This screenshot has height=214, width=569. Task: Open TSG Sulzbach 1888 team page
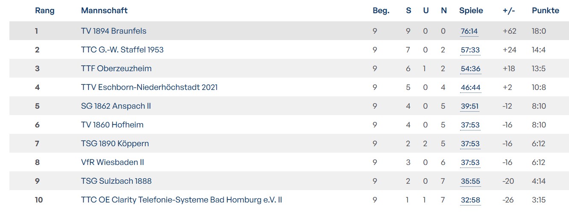pyautogui.click(x=116, y=181)
